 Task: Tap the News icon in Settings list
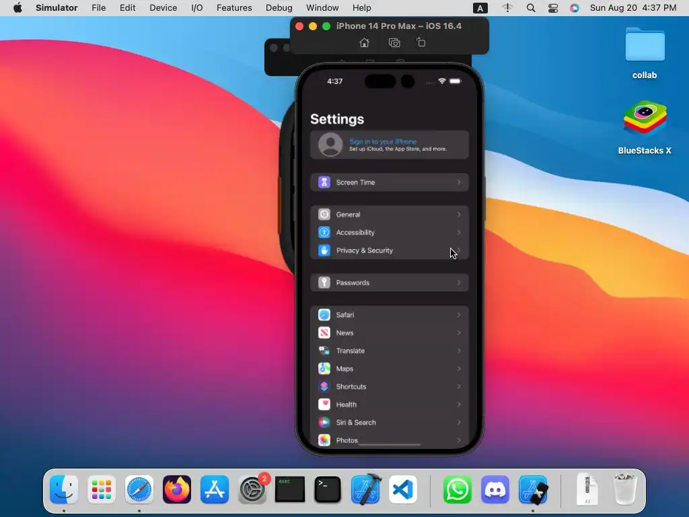coord(324,333)
